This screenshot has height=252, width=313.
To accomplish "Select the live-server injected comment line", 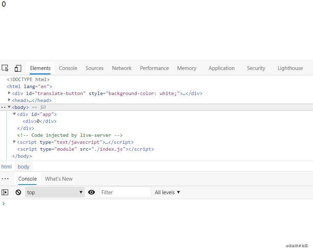I will coord(70,135).
